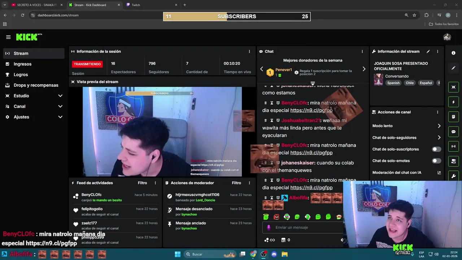
Task: Click the delete icon beside Joshuabeltran21's message
Action: tap(266, 120)
